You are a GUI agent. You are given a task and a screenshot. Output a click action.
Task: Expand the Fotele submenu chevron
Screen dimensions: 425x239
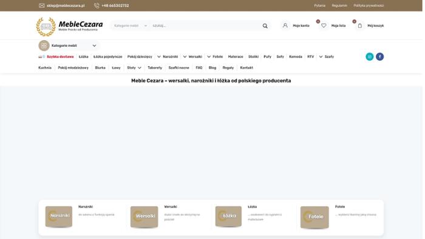209,56
